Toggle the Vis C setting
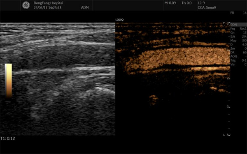 tap(238, 64)
